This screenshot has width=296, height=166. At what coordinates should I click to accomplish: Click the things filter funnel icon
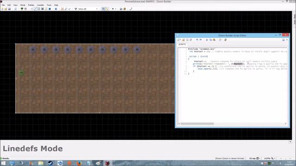[76, 9]
